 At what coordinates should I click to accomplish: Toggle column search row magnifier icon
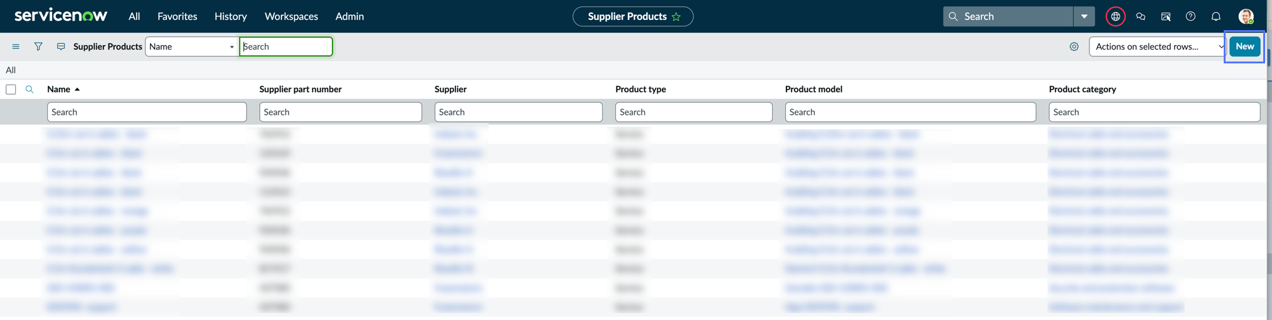(x=29, y=89)
